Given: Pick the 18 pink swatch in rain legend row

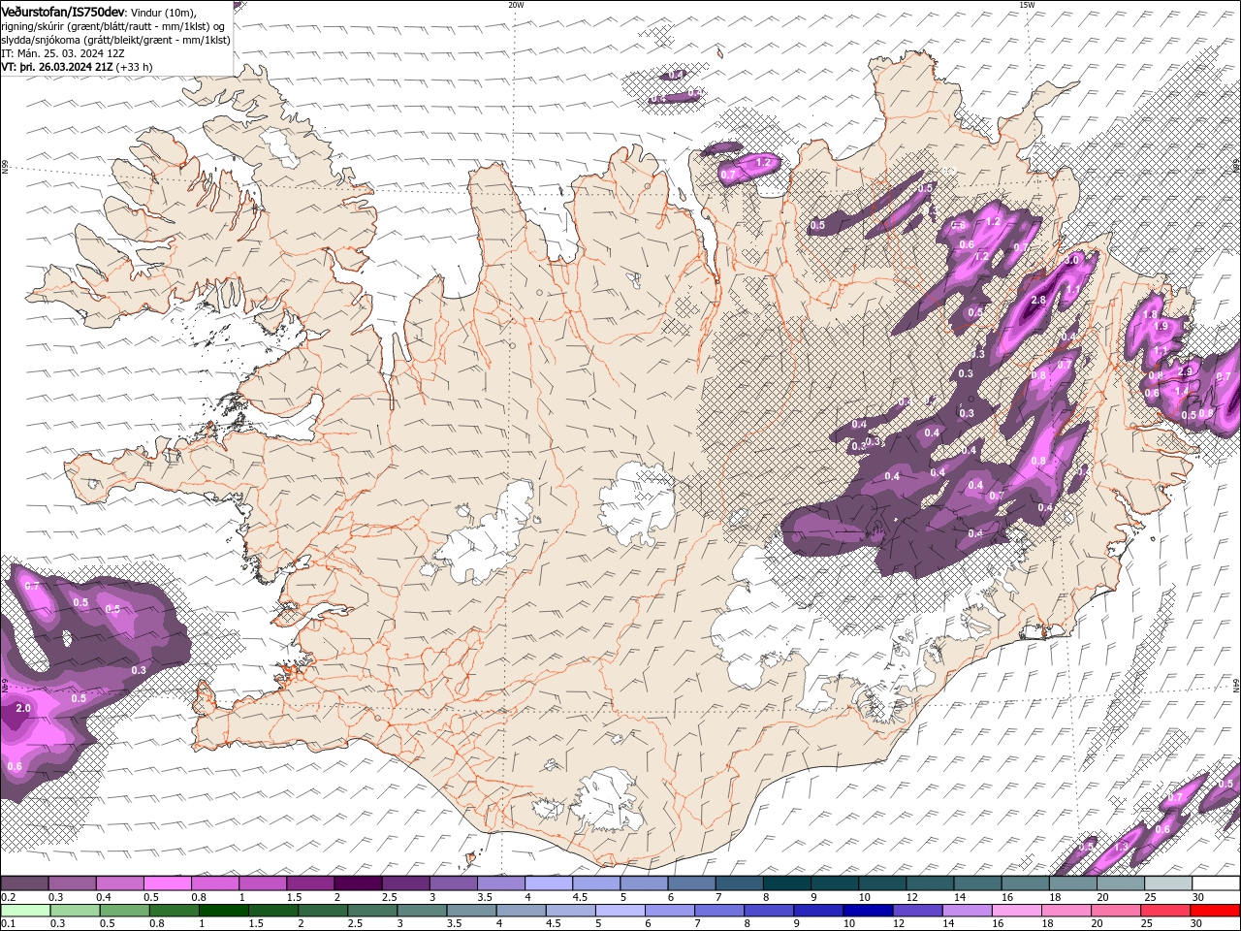Looking at the screenshot, I should coord(1065,910).
